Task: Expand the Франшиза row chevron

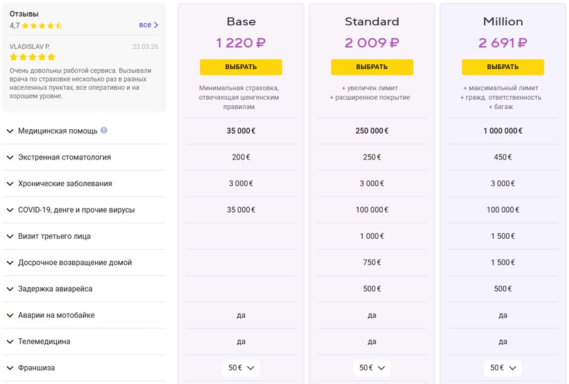Action: pos(10,368)
